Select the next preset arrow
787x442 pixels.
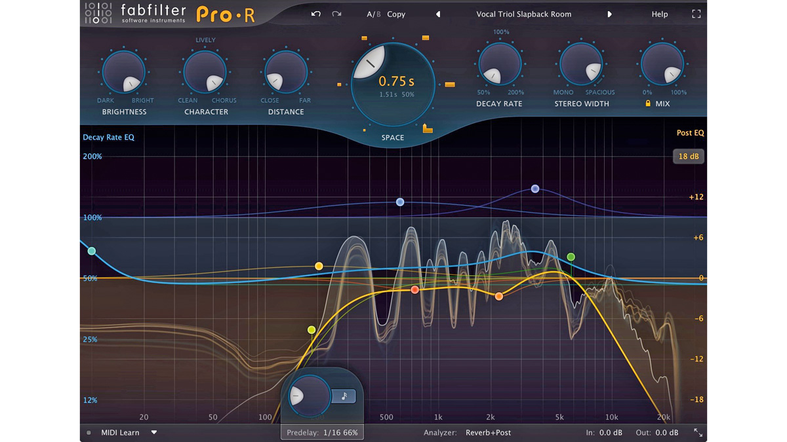609,14
